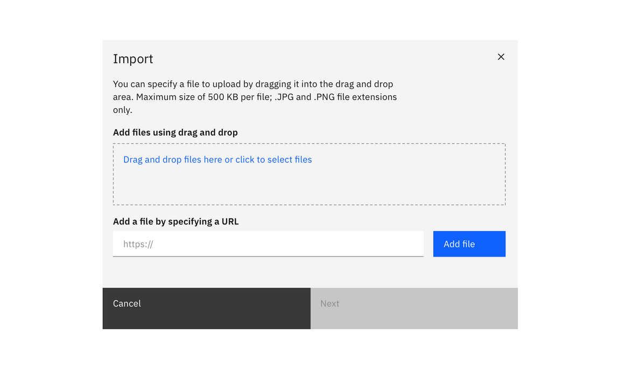Click the close icon in the top-right corner
Image resolution: width=620 pixels, height=369 pixels.
(x=501, y=56)
